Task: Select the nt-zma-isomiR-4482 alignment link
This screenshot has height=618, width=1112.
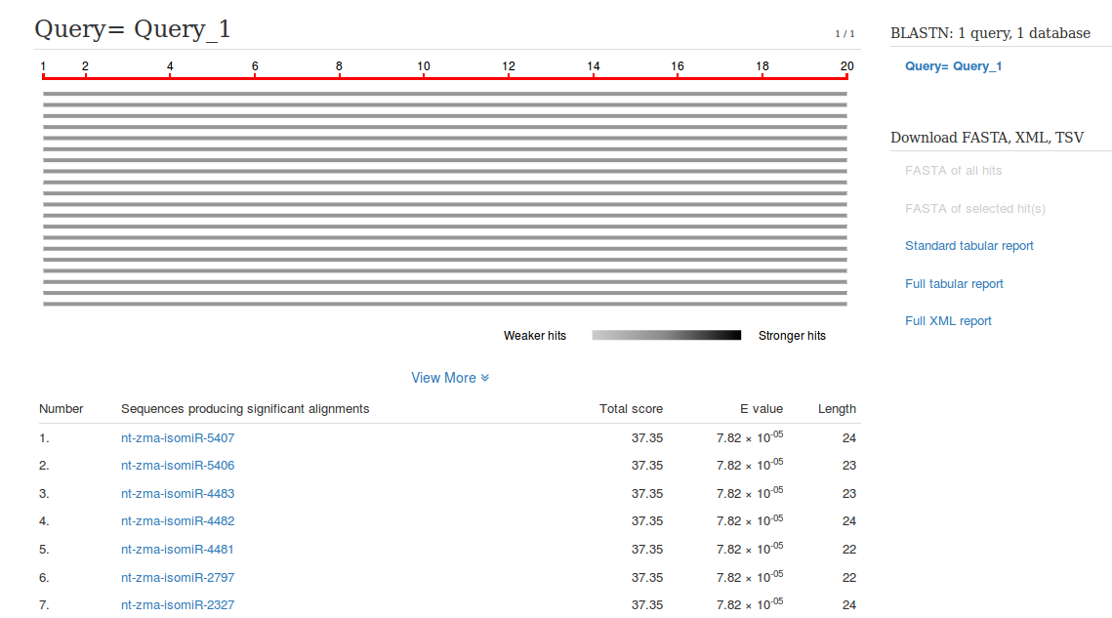Action: 178,521
